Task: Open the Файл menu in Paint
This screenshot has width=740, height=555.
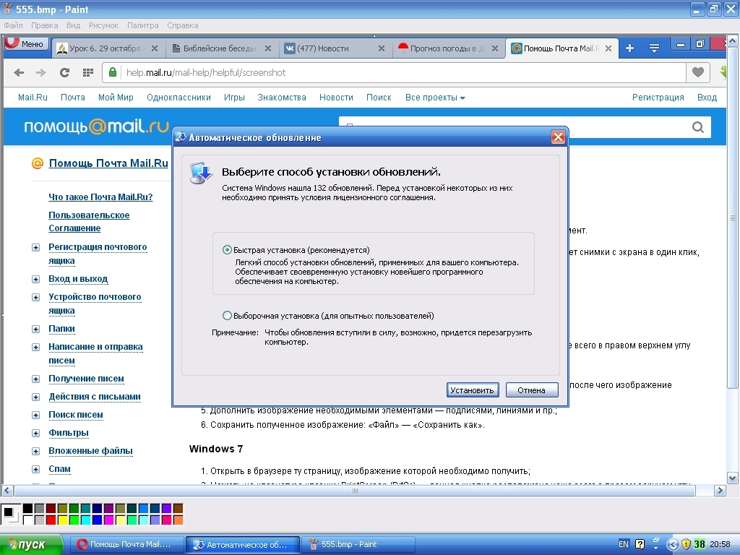Action: pyautogui.click(x=13, y=25)
